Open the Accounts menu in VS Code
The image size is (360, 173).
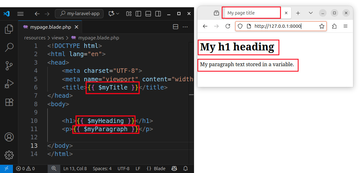click(9, 137)
